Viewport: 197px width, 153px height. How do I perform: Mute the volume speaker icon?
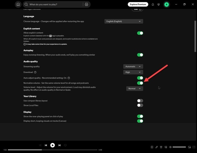[170, 147]
